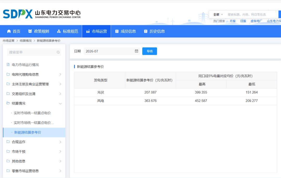Click the date field showing 2026-07
281x178 pixels.
coord(112,51)
